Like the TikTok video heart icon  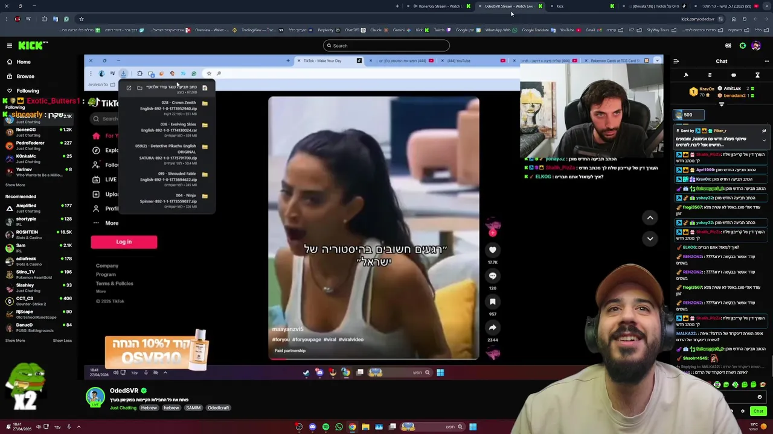pyautogui.click(x=493, y=250)
